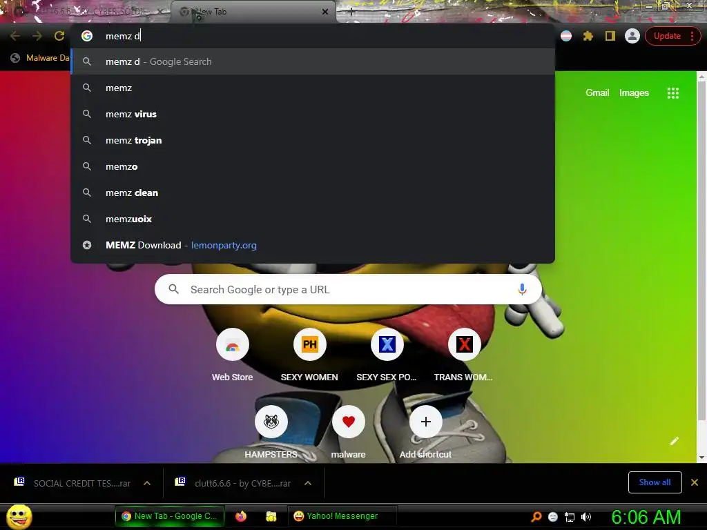Viewport: 707px width, 530px height.
Task: Click the browser forward arrow
Action: (37, 36)
